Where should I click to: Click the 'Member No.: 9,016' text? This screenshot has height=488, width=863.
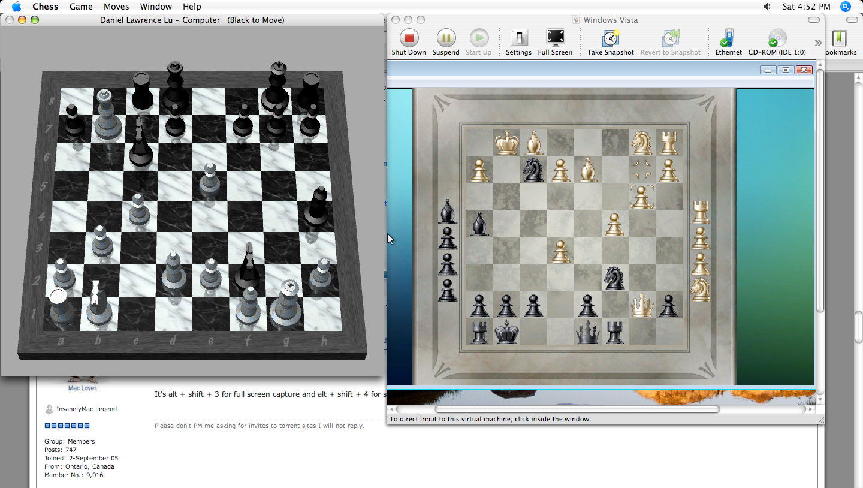click(74, 475)
